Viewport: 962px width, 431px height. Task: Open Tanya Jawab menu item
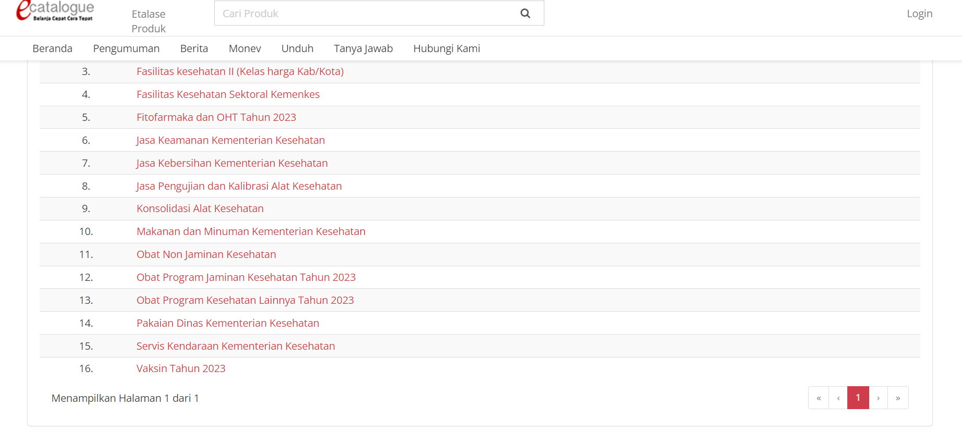pos(363,48)
